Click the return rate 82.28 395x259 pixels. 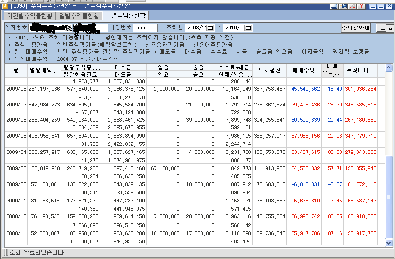tap(335, 152)
